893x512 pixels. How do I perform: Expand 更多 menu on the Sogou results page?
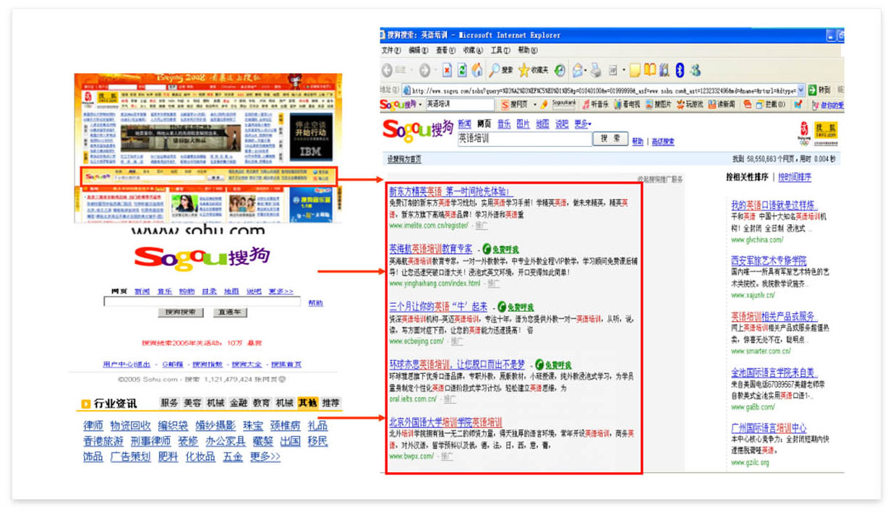[x=583, y=124]
